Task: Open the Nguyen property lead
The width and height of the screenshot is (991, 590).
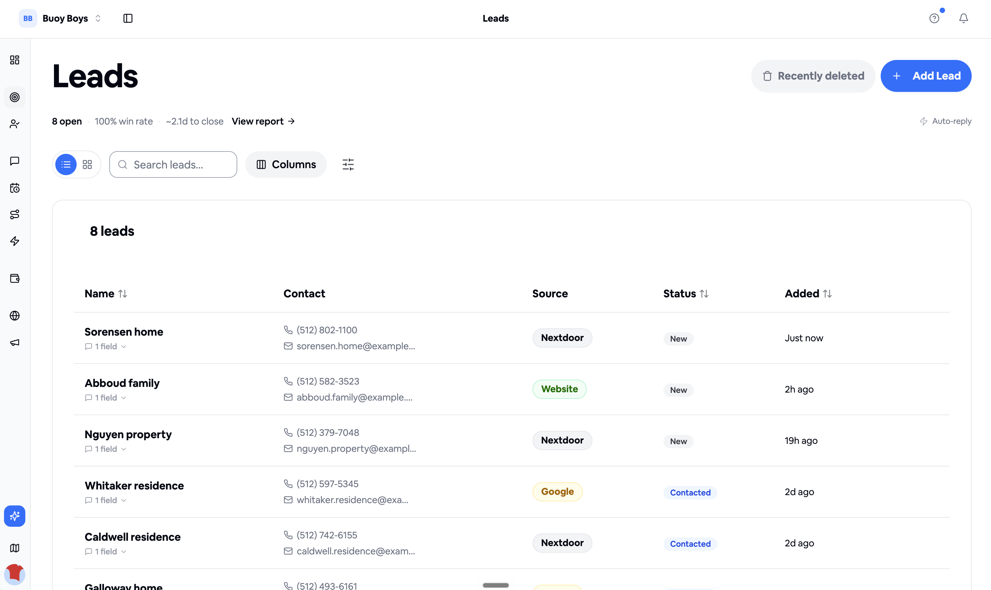Action: [128, 435]
